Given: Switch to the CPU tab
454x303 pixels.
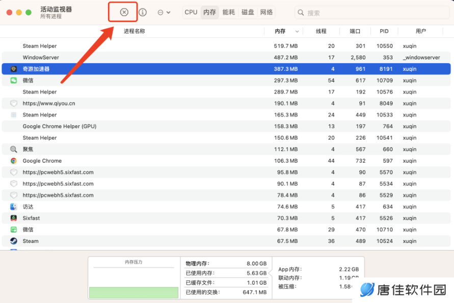Looking at the screenshot, I should point(191,12).
